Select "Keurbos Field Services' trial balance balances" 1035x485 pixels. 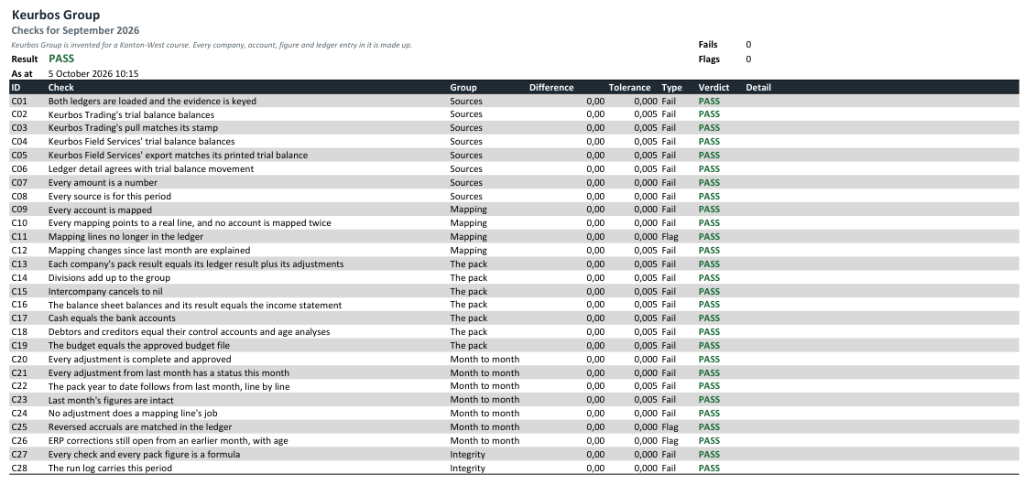tap(141, 141)
